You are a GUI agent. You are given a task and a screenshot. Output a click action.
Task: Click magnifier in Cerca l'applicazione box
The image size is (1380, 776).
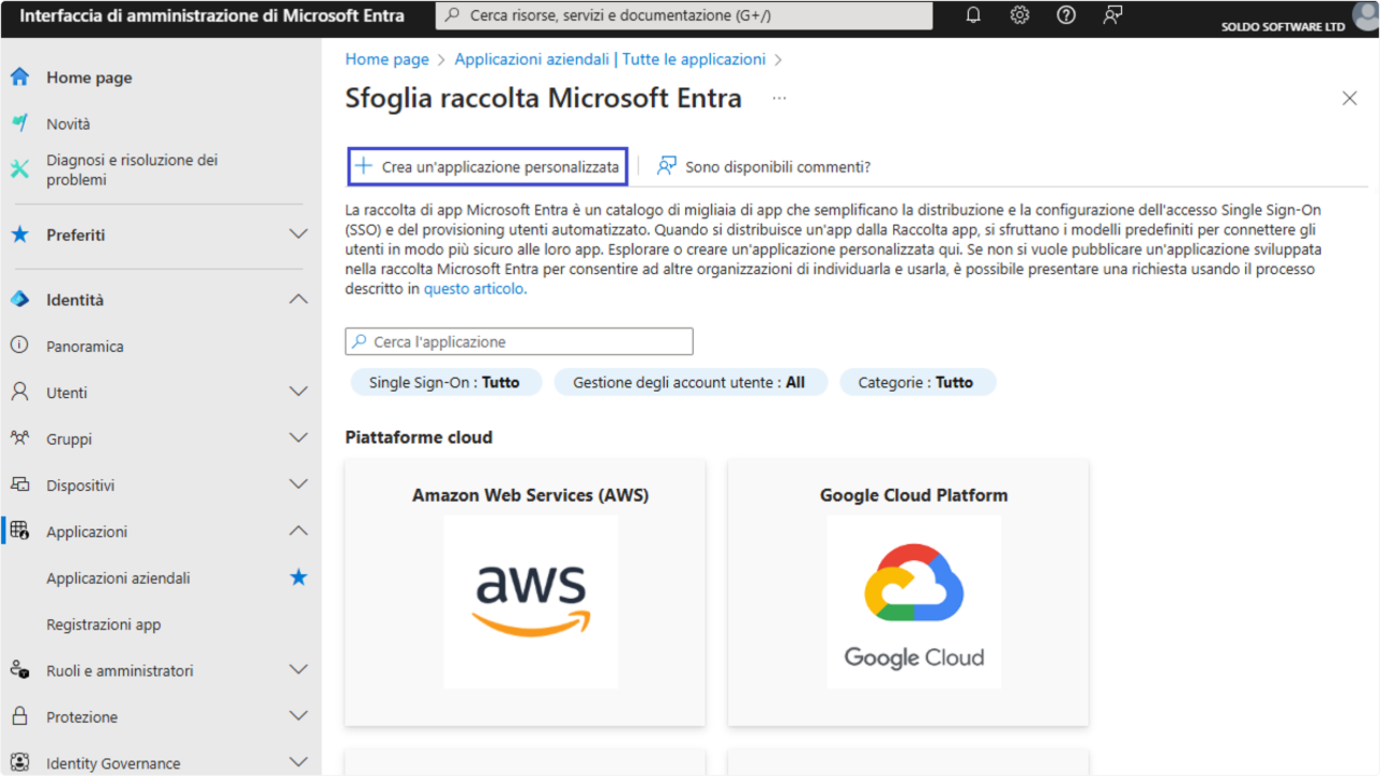359,341
